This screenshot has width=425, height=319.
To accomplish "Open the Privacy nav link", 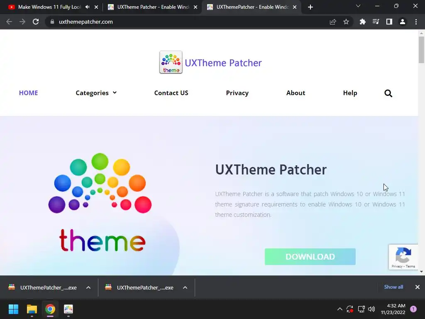I will (237, 93).
